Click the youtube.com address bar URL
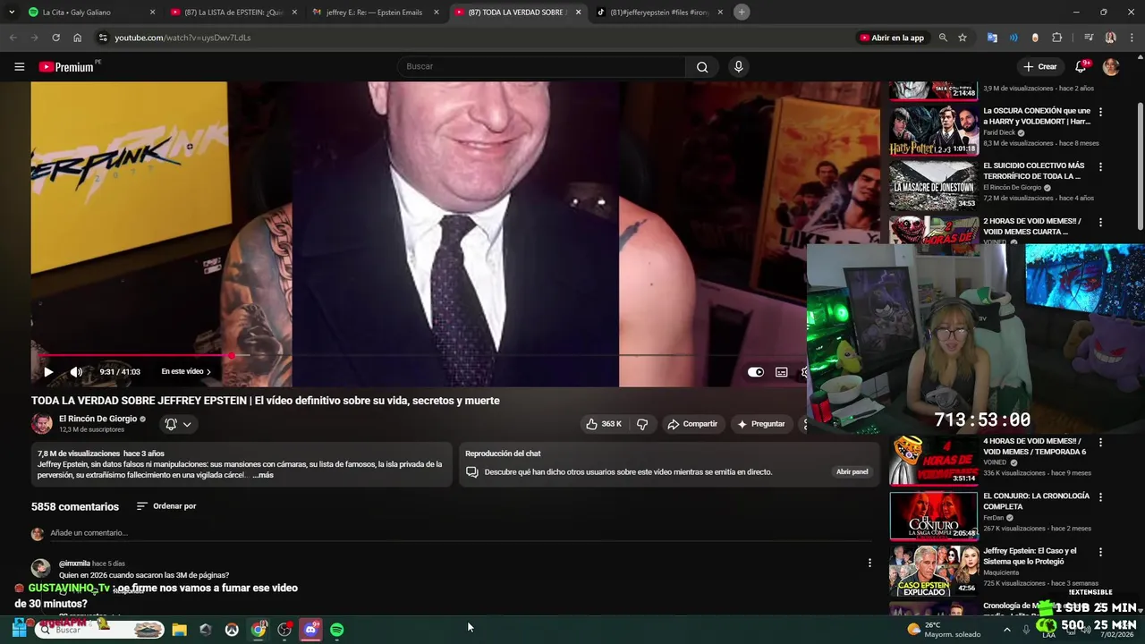This screenshot has width=1145, height=644. [x=182, y=38]
